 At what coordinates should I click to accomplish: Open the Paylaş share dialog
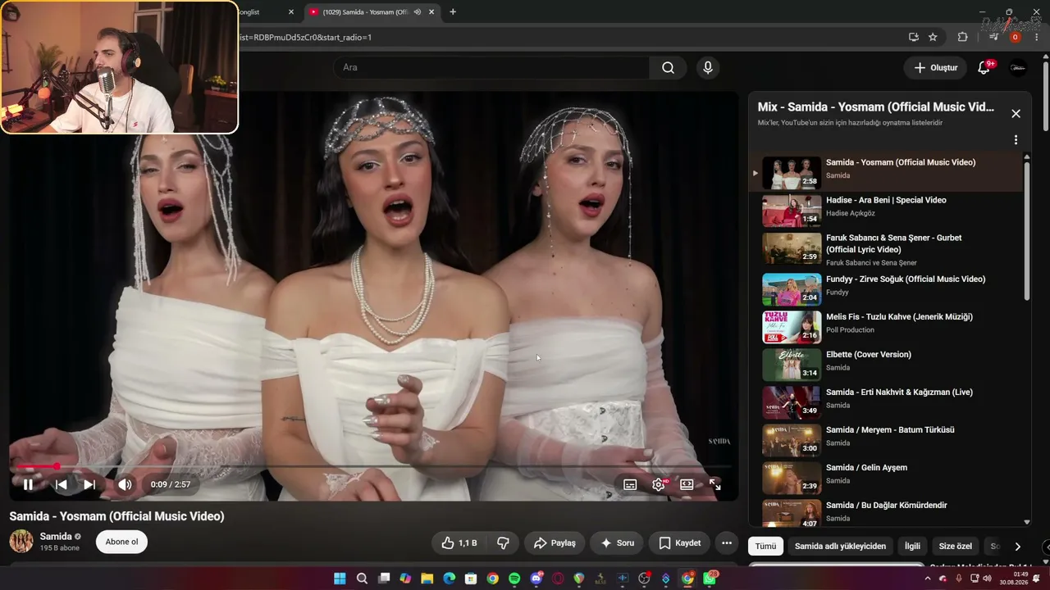[x=555, y=542]
